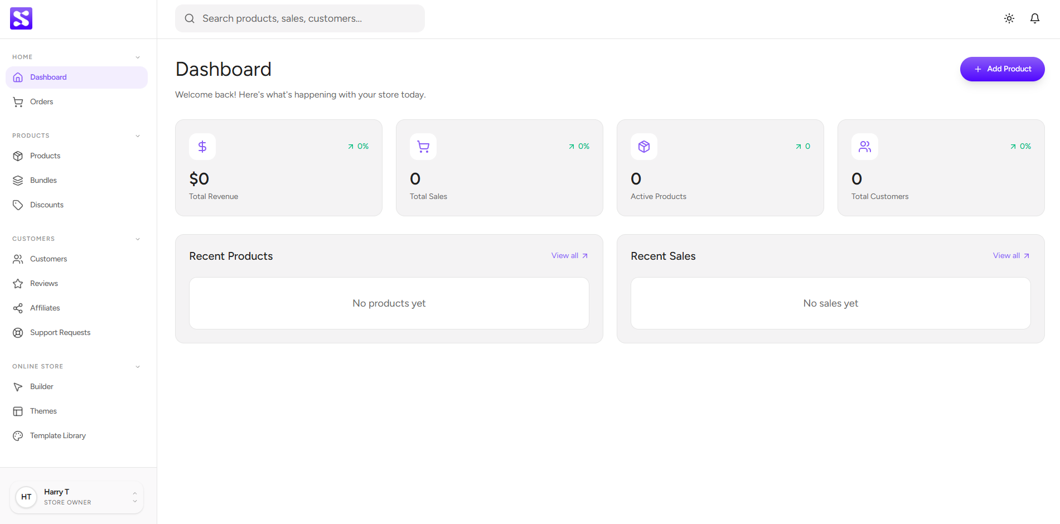Click the Total Revenue dollar icon
This screenshot has width=1060, height=524.
(x=202, y=147)
